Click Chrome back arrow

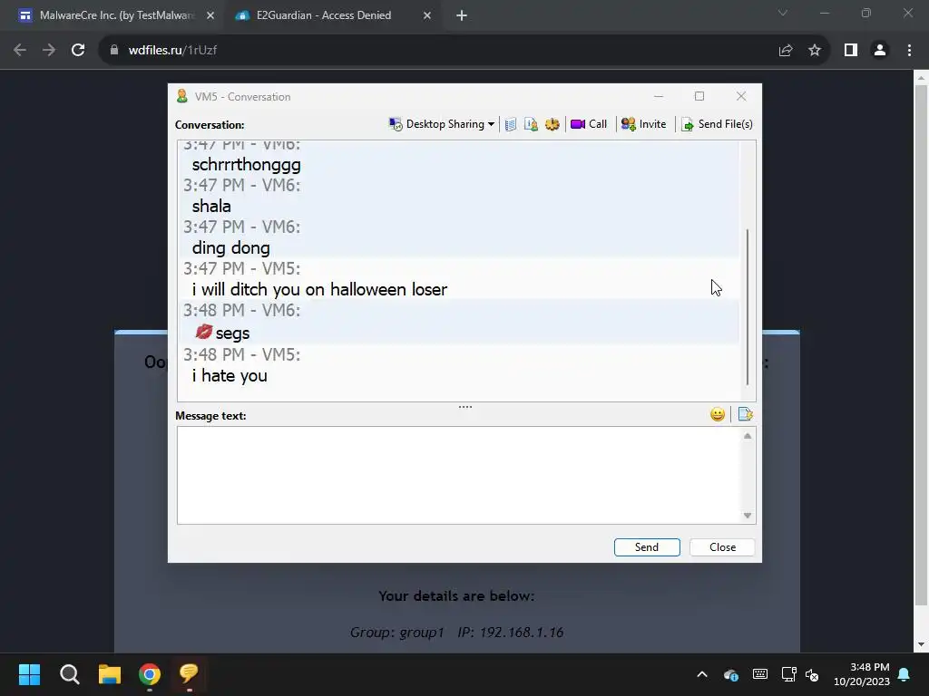[20, 51]
